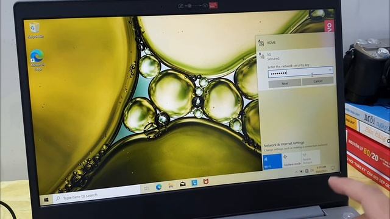390x219 pixels.
Task: Toggle the Airplane mode tile
Action: click(292, 159)
